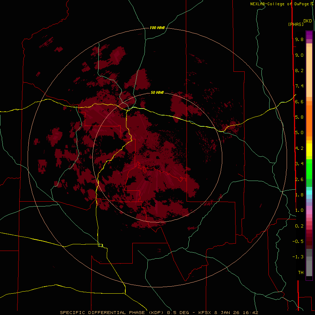Viewport: 315px width, 315px height.
Task: Select the 5.8 scale value
Action: point(299,117)
